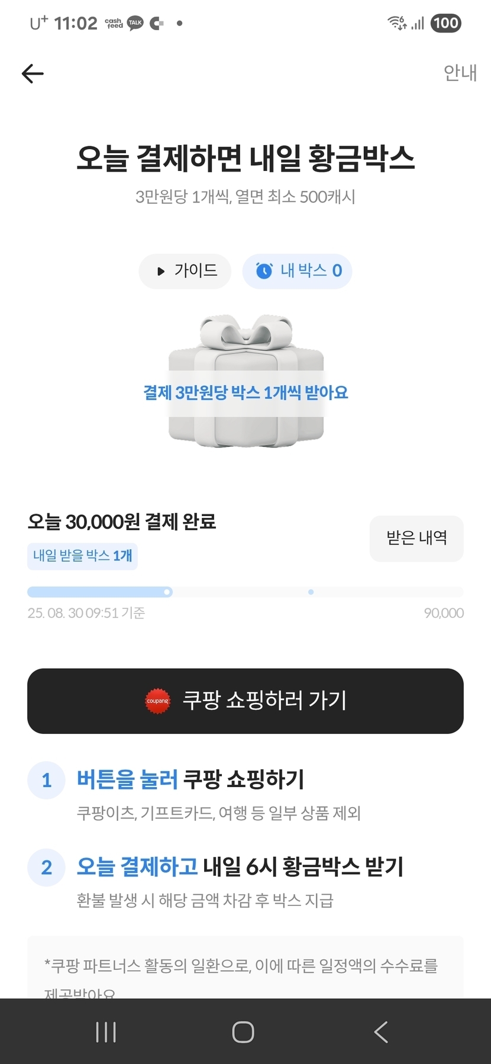Screen dimensions: 491x1064
Task: Open 받은 내역 received history
Action: 416,538
